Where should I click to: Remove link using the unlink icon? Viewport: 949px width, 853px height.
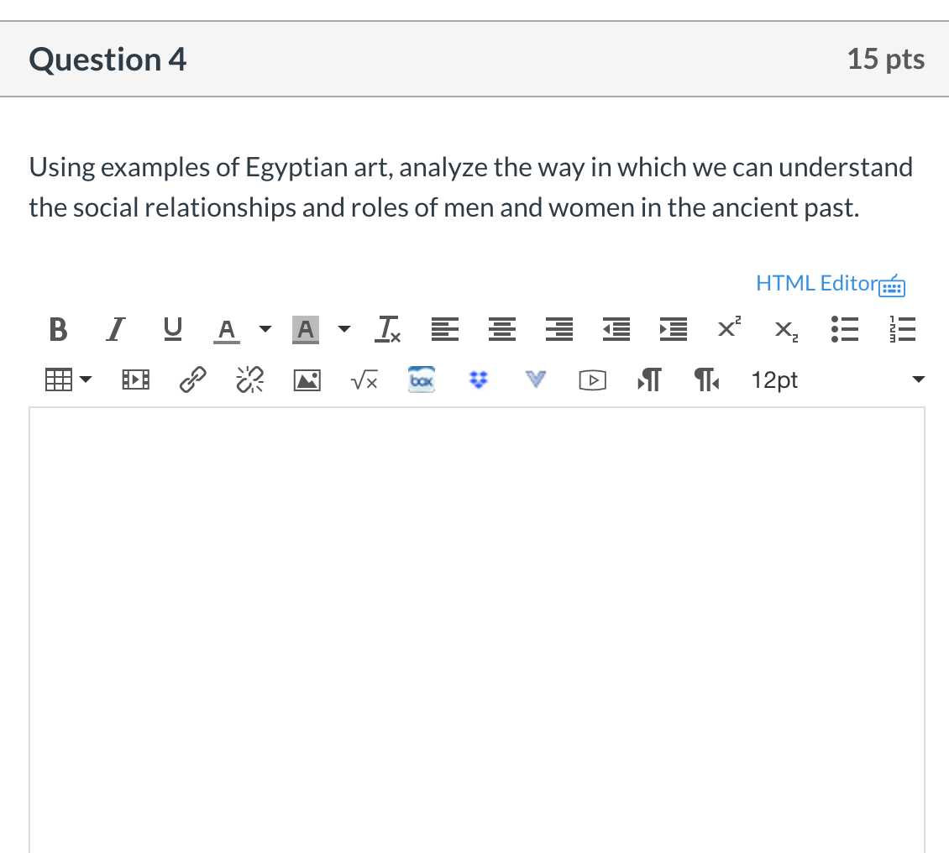248,380
